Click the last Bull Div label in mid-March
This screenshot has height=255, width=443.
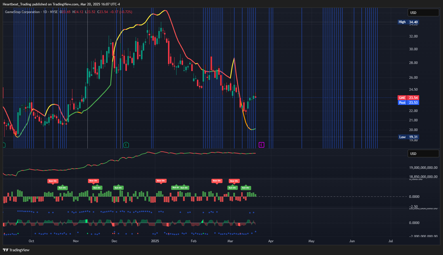tap(246, 188)
